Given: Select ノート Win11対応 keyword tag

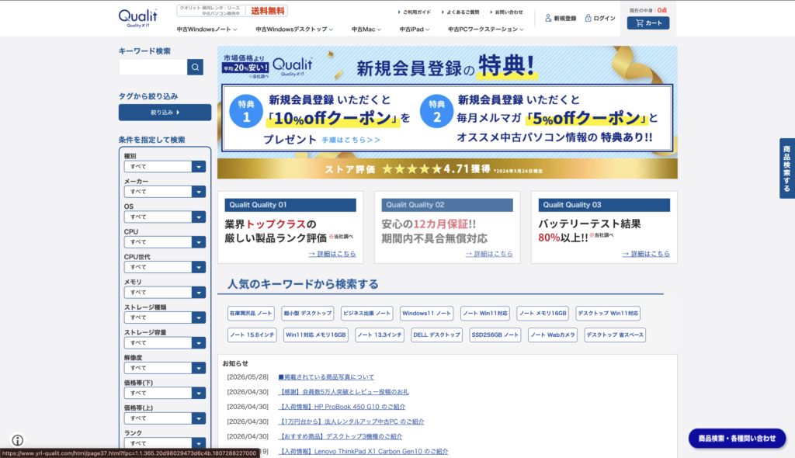Looking at the screenshot, I should pos(485,314).
